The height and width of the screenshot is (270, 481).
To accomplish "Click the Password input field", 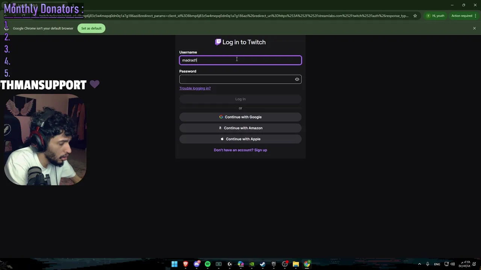I will coord(240,79).
